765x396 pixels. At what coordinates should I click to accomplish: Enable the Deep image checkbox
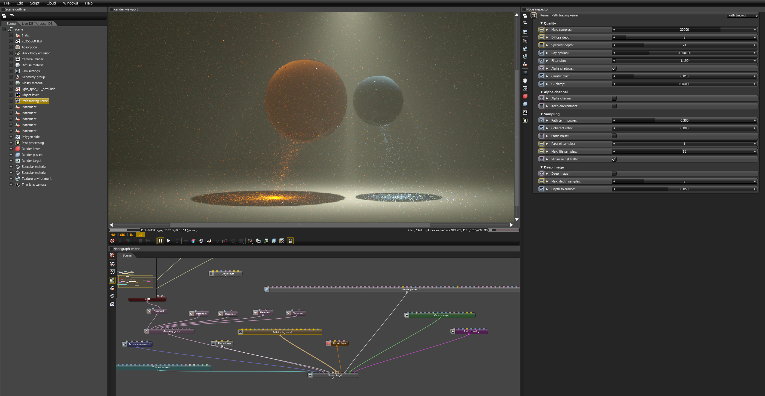click(x=614, y=174)
